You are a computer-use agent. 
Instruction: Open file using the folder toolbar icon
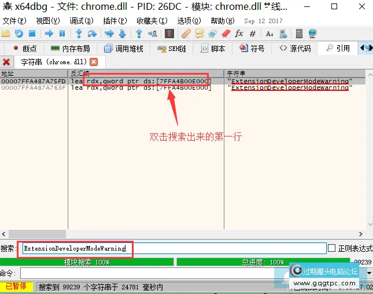point(6,34)
